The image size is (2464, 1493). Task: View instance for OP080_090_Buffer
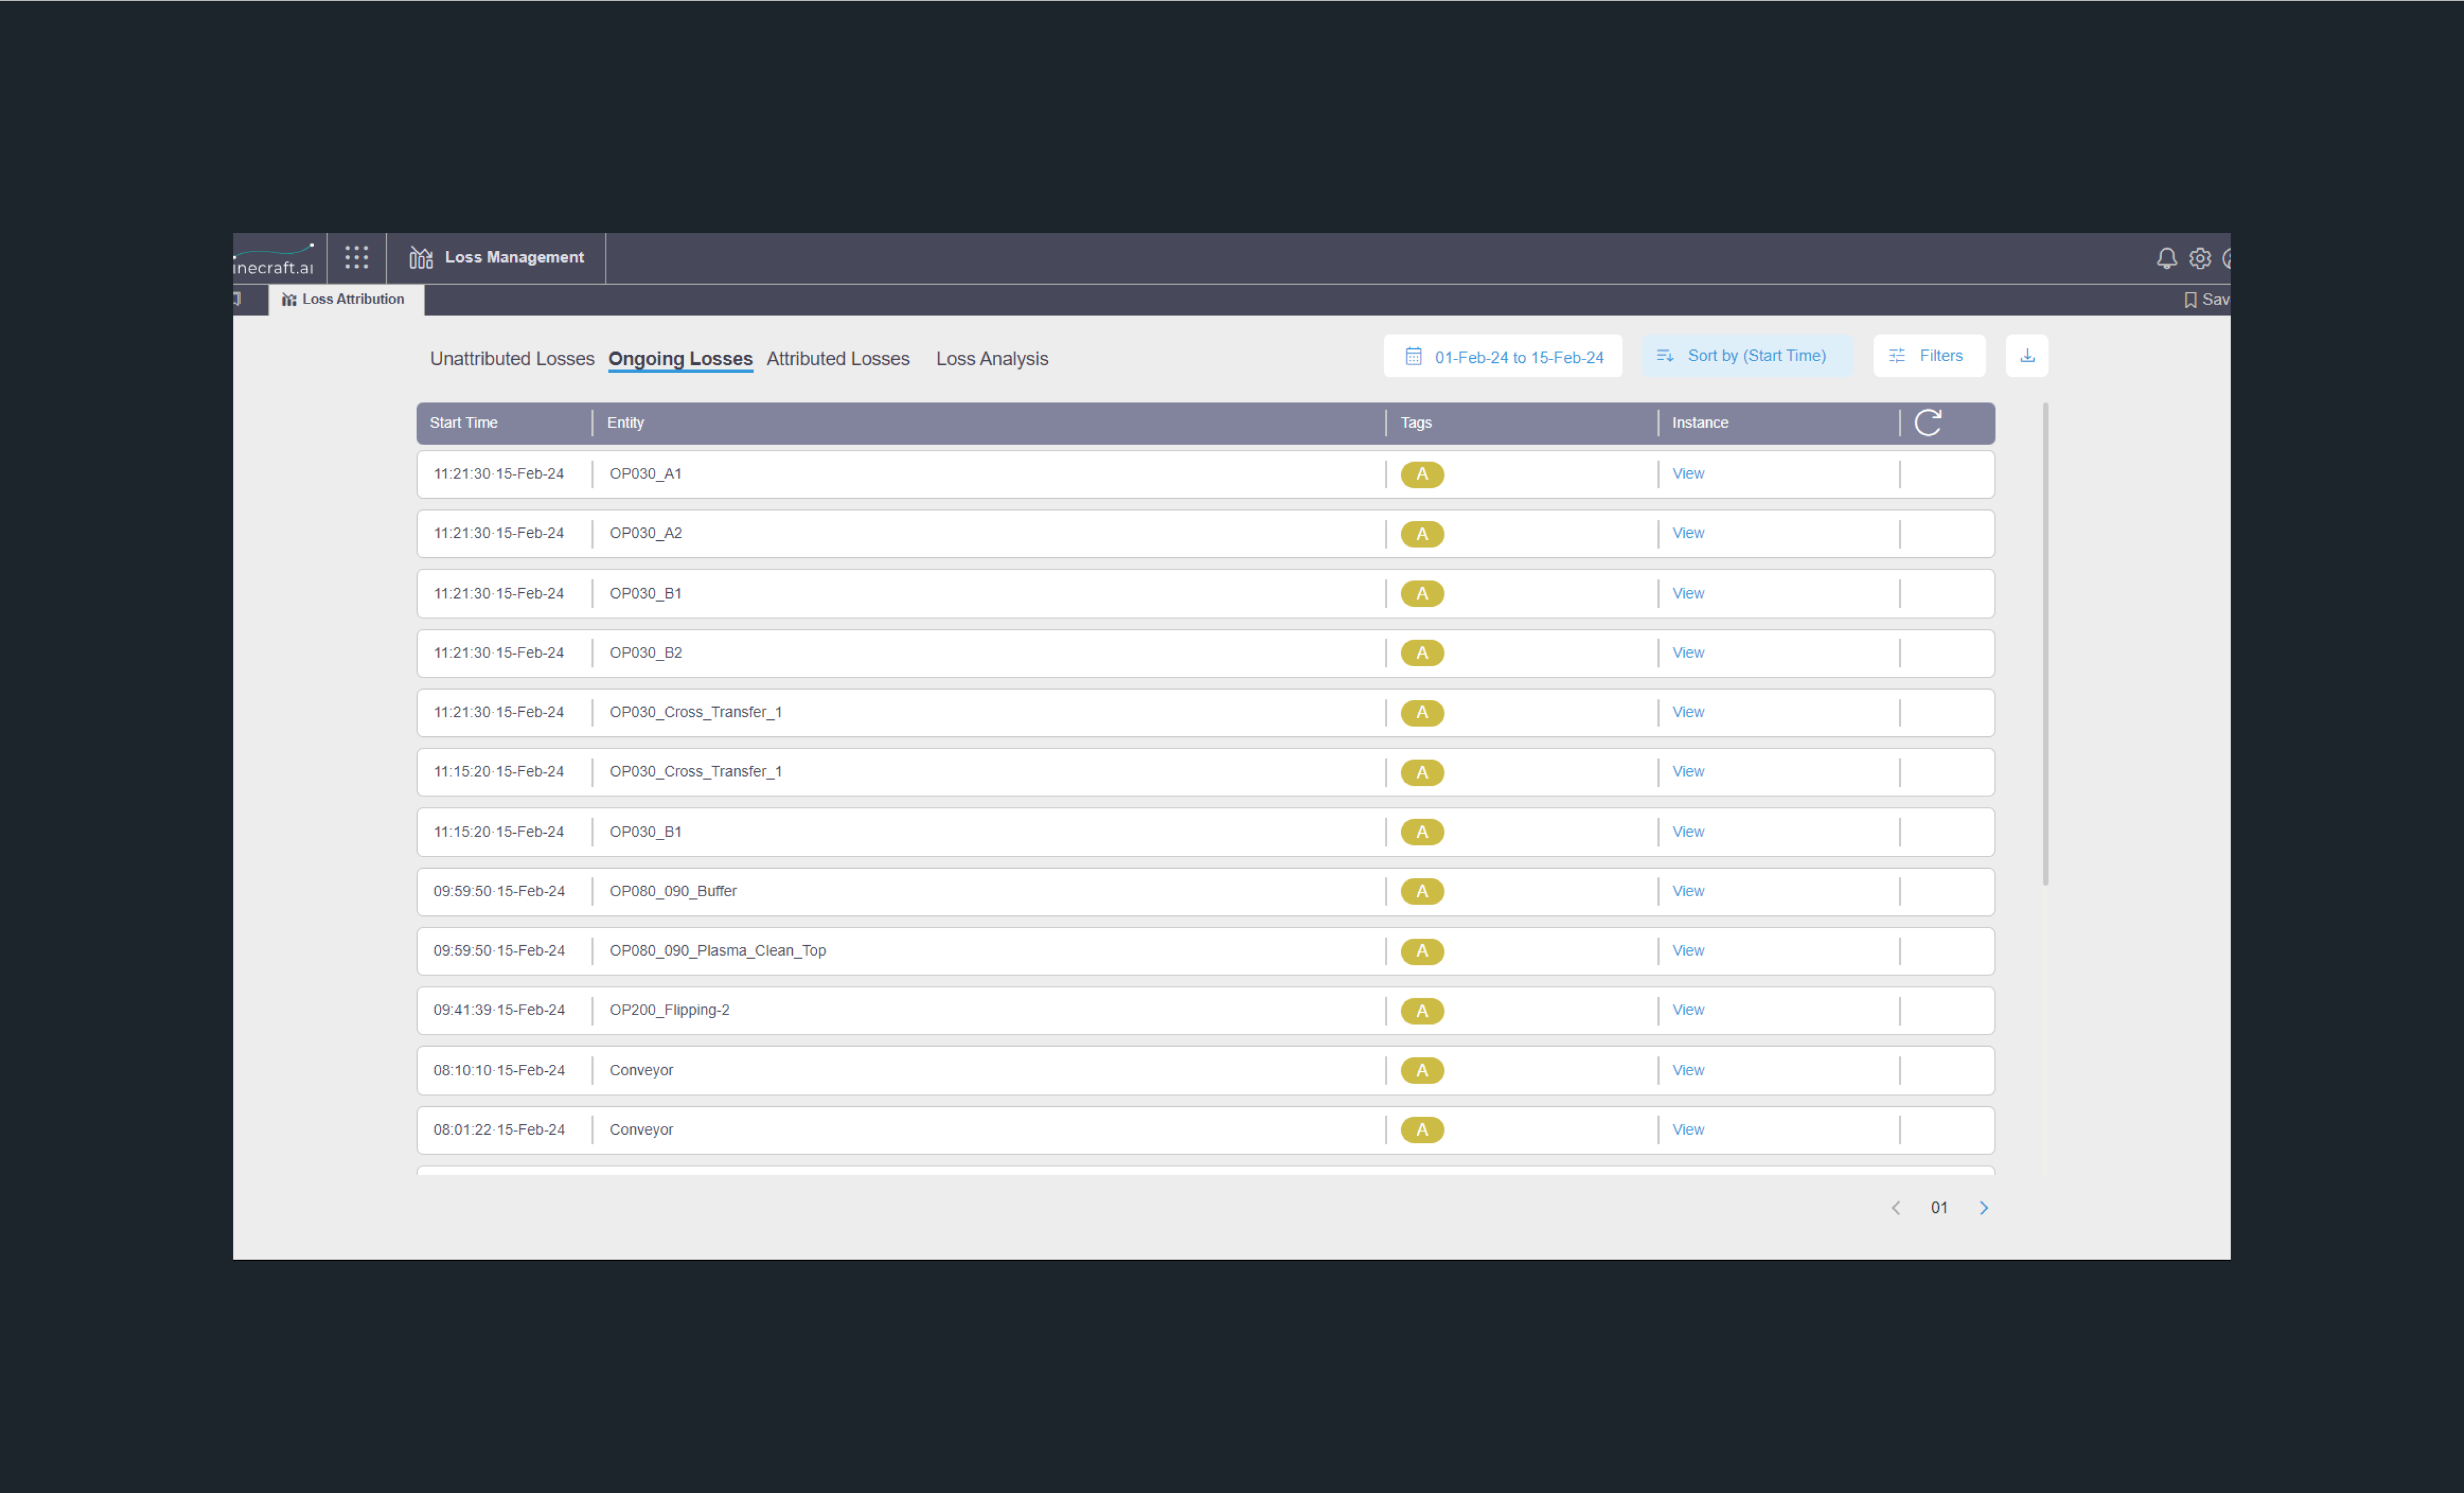(x=1688, y=891)
